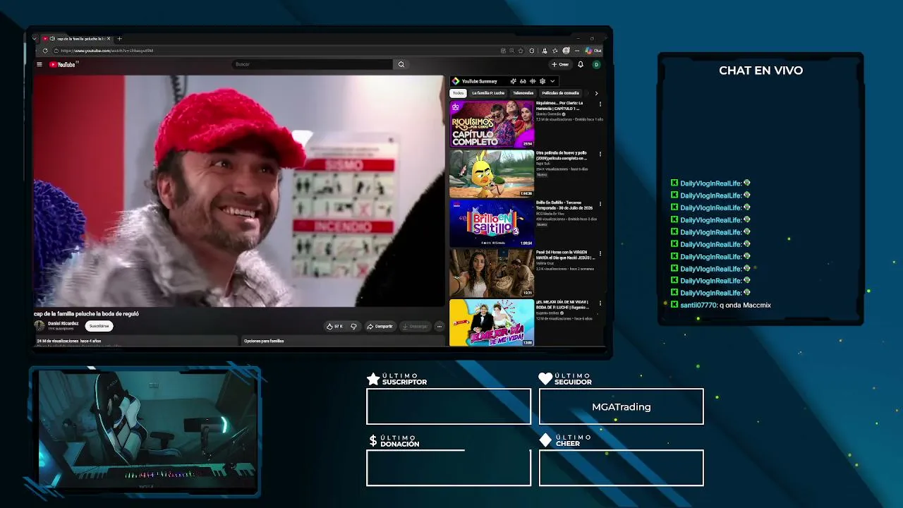Open the account avatar menu
The image size is (903, 508).
tap(596, 64)
